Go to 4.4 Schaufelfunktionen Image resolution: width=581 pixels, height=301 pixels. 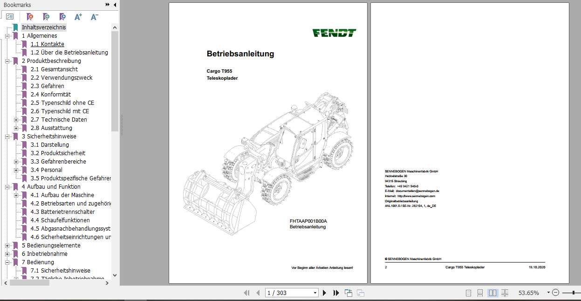pos(60,220)
